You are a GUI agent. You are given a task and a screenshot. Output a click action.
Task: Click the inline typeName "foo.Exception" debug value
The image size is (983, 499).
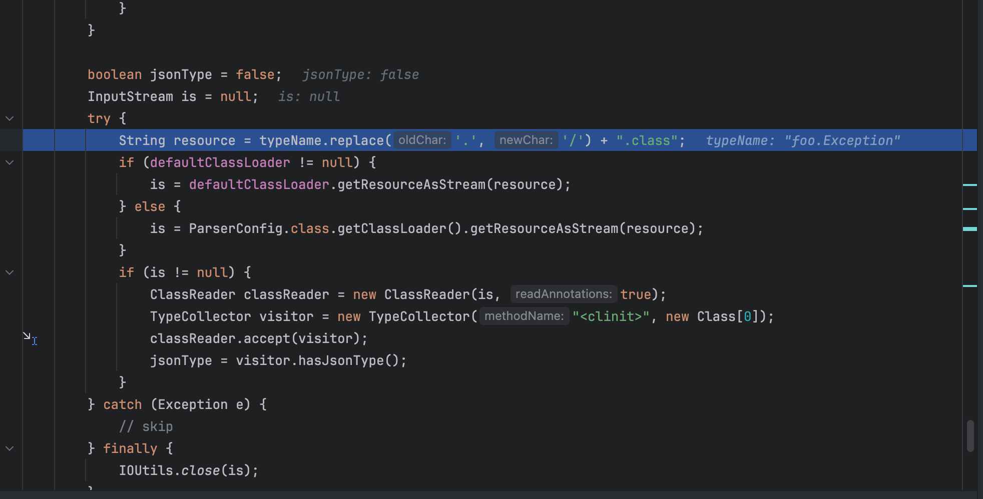point(802,140)
